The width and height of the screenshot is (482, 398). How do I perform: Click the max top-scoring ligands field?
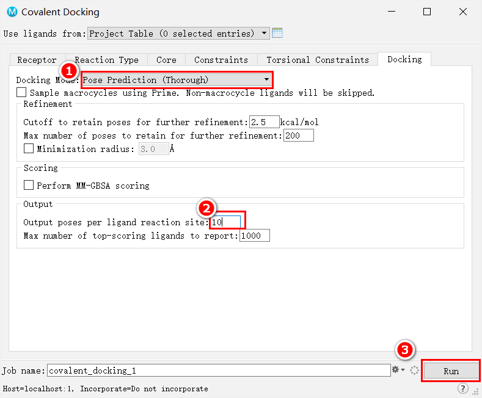point(255,236)
